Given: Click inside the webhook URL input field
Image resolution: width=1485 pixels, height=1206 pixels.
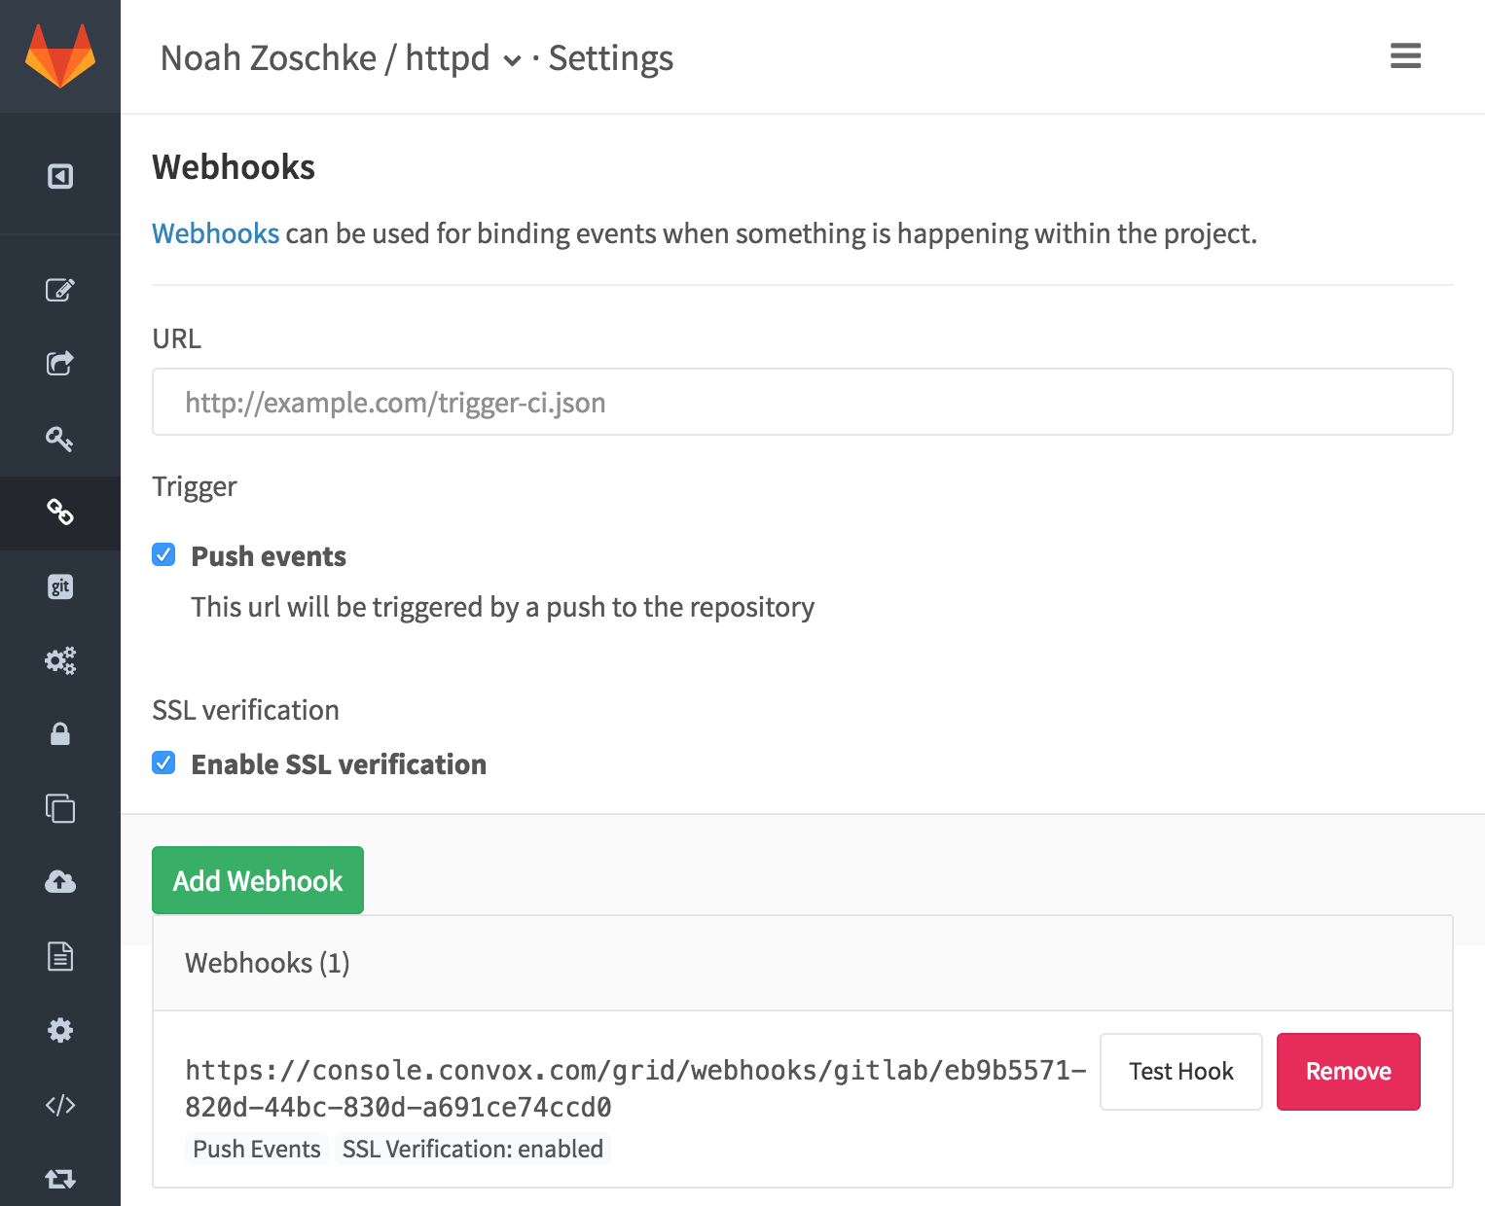Looking at the screenshot, I should tap(800, 402).
